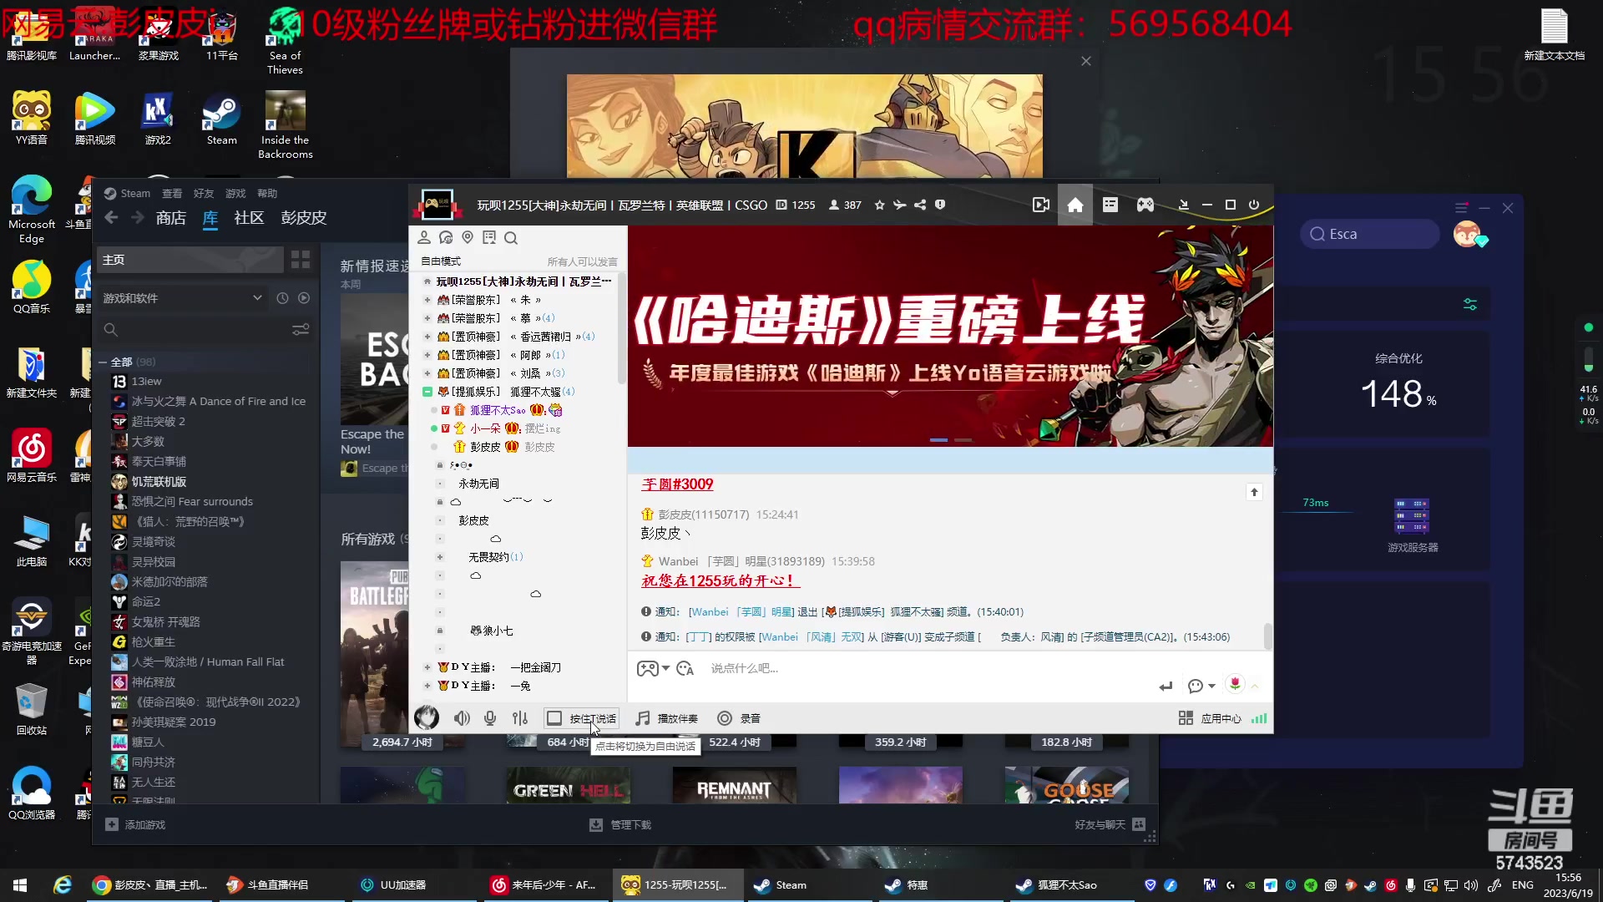Click Steam back navigation arrow
1603x902 pixels.
(x=112, y=218)
